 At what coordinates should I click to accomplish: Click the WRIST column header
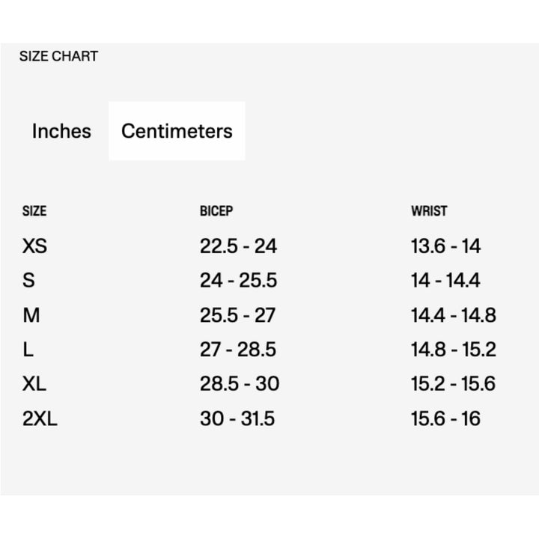click(429, 211)
